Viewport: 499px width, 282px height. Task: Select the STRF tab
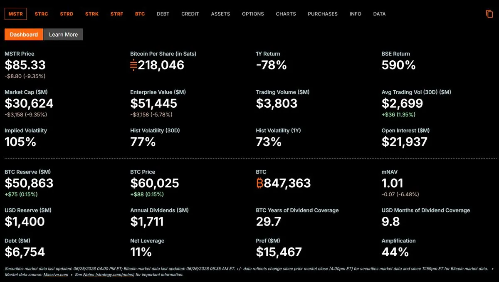[117, 14]
